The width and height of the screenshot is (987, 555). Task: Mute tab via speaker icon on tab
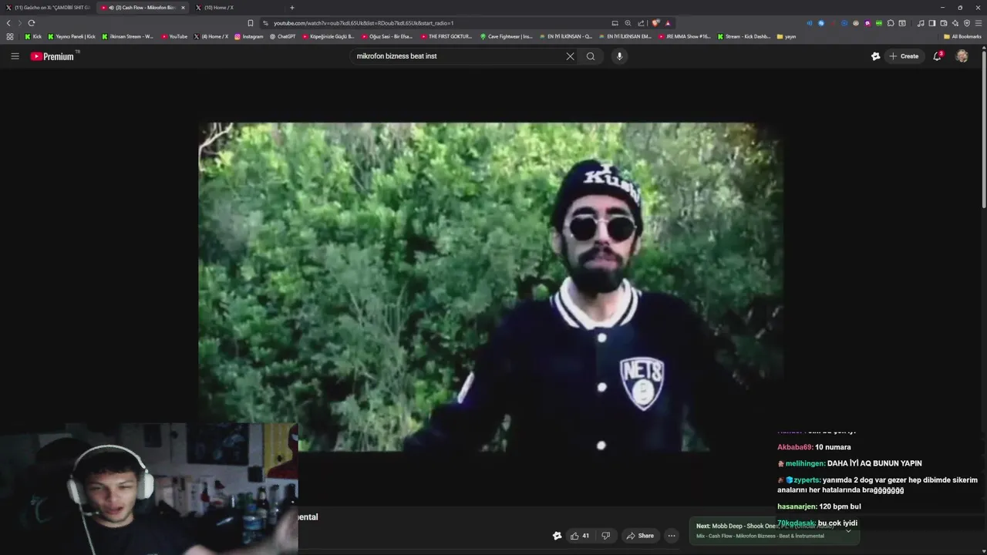pyautogui.click(x=112, y=8)
